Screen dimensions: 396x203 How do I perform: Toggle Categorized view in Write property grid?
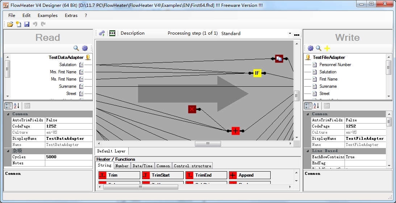(x=308, y=106)
